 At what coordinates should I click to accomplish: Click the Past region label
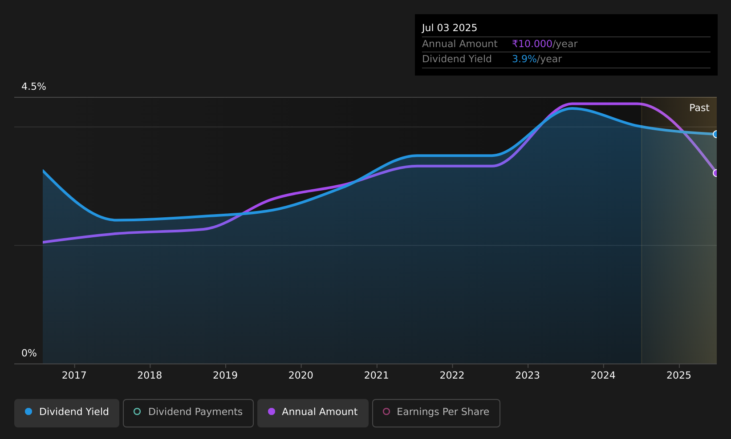click(x=699, y=108)
